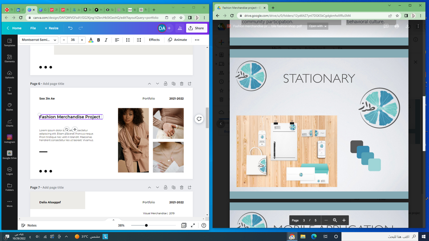Open the line spacing options
This screenshot has height=241, width=429.
139,40
